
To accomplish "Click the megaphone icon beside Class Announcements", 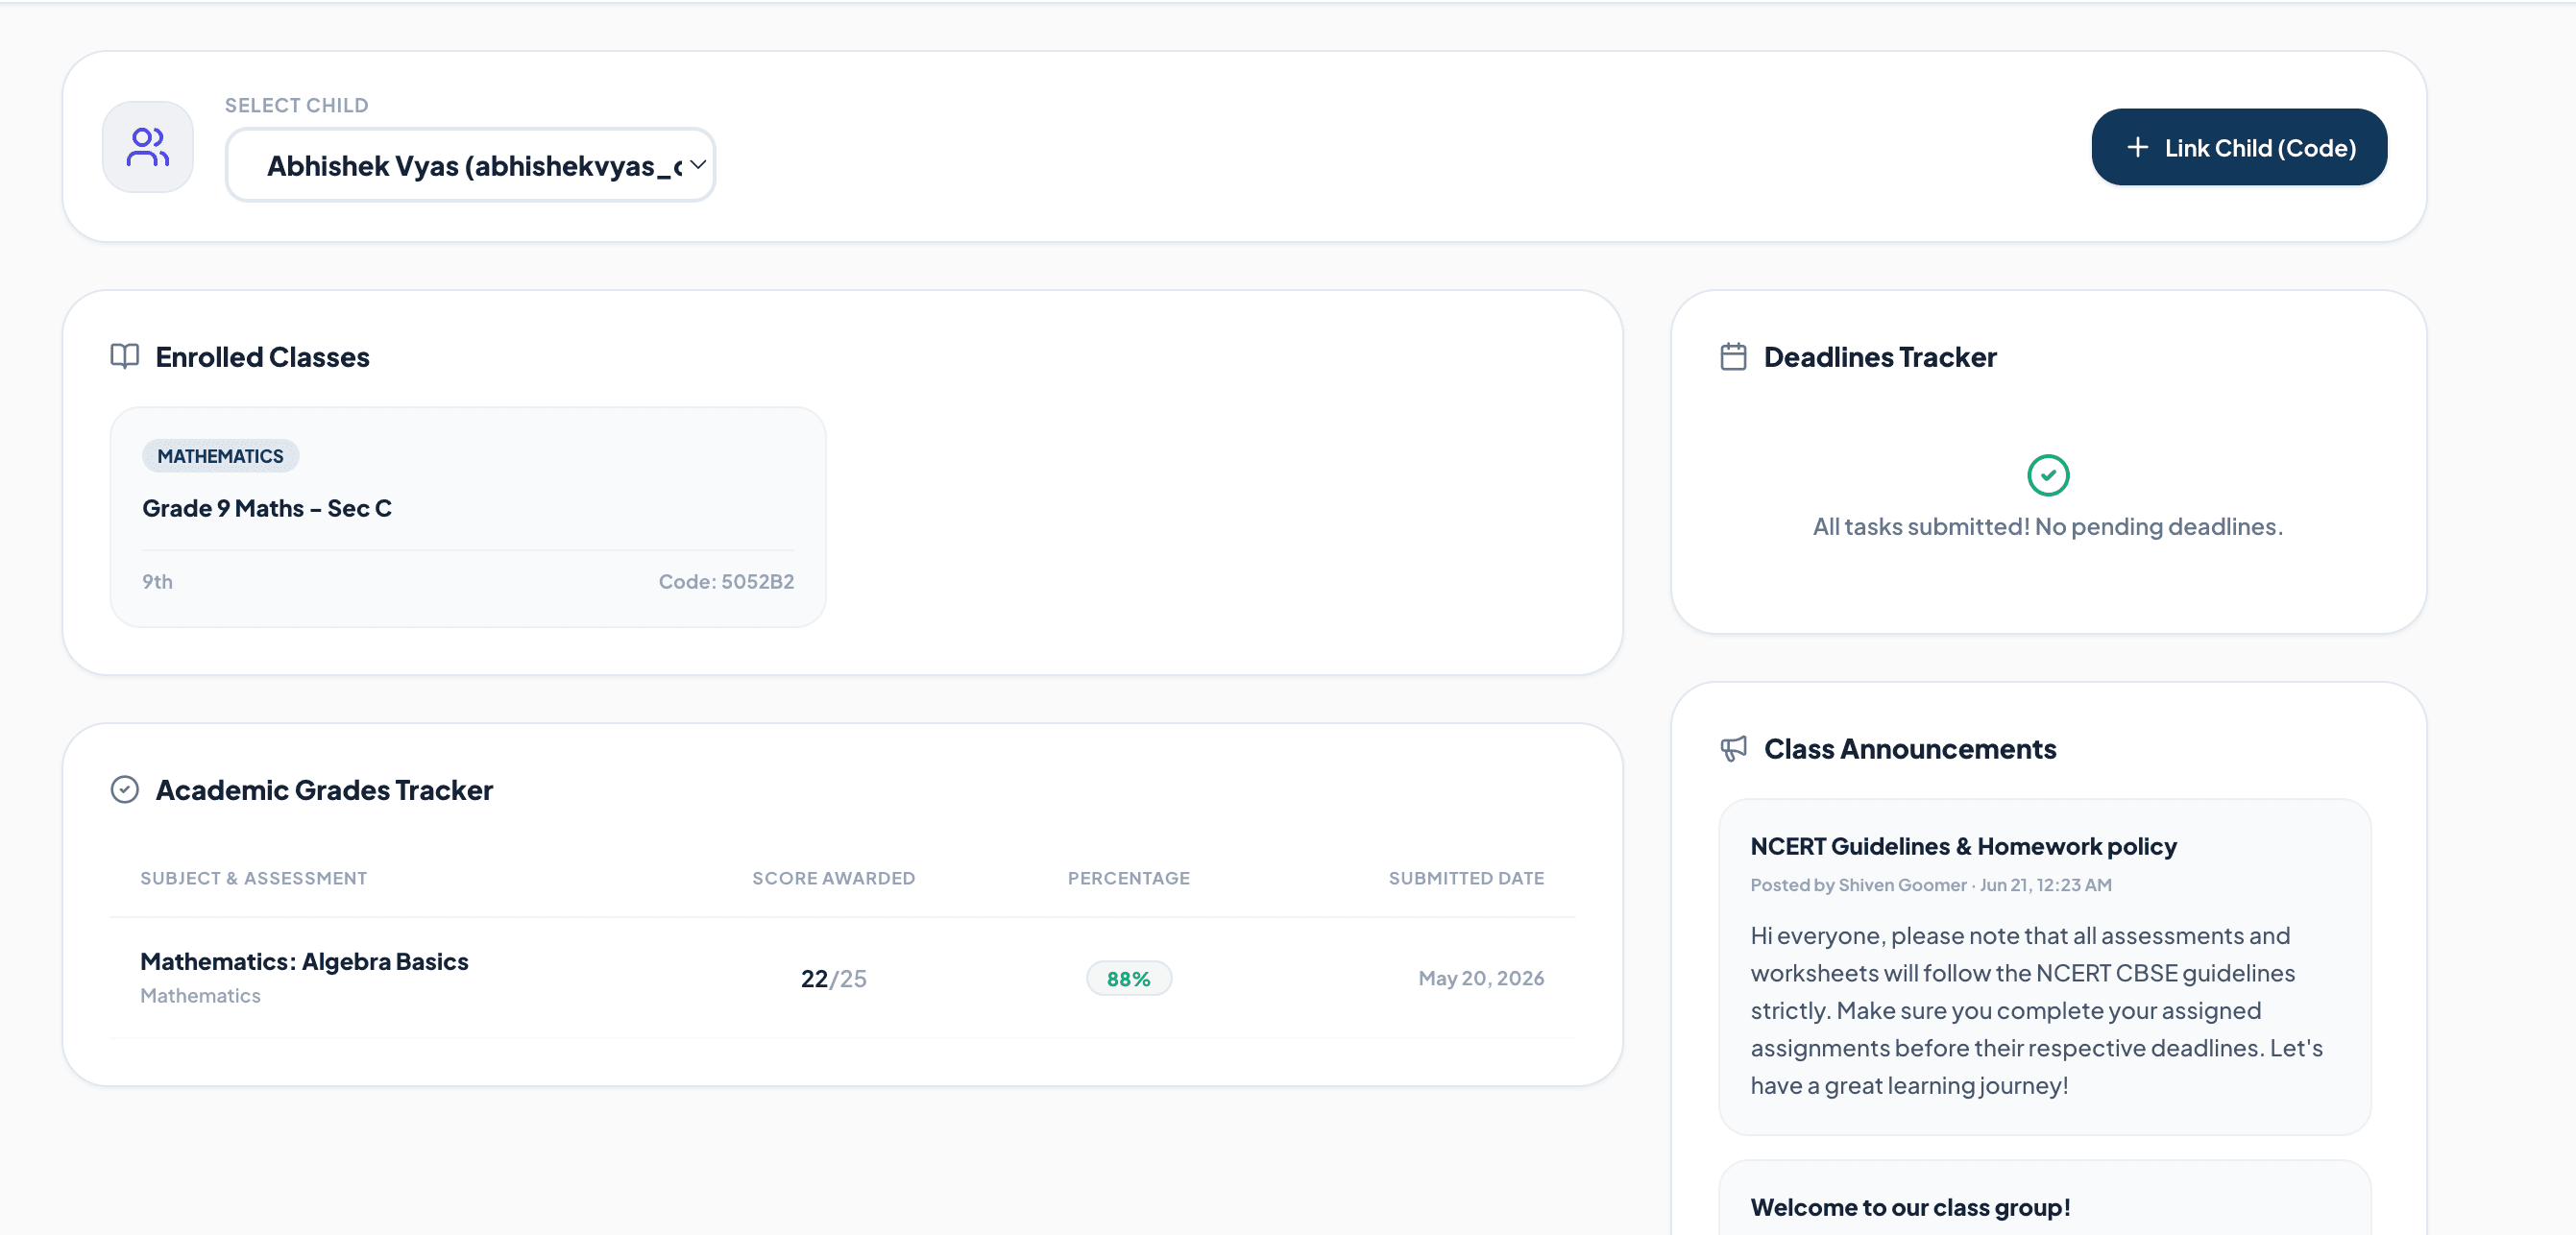I will click(x=1733, y=748).
